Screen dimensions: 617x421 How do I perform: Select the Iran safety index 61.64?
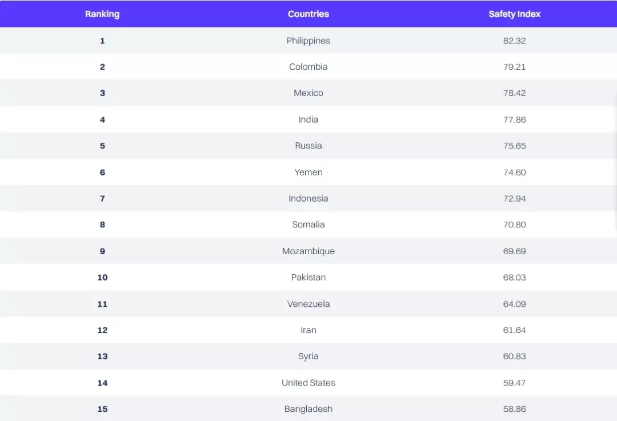(x=514, y=330)
